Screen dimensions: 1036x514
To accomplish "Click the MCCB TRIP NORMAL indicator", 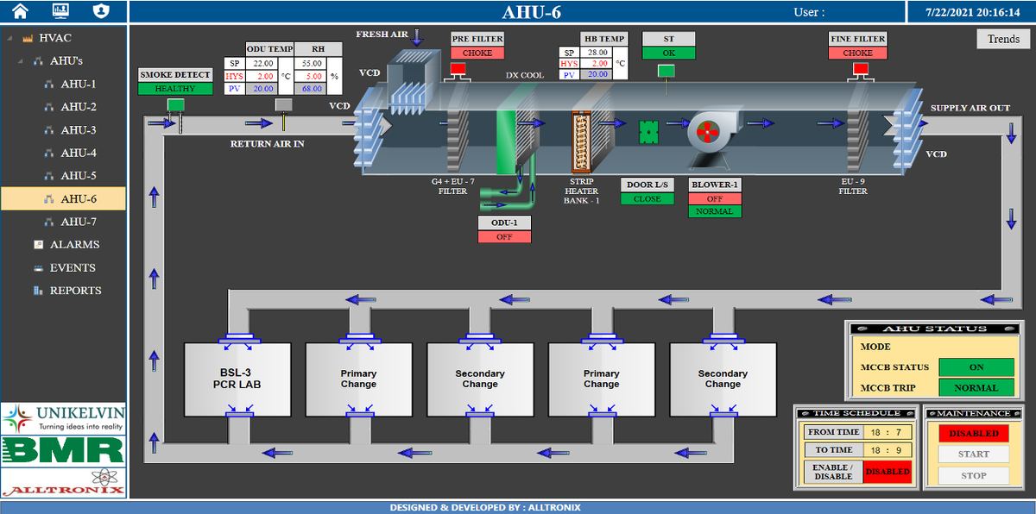I will coord(976,388).
